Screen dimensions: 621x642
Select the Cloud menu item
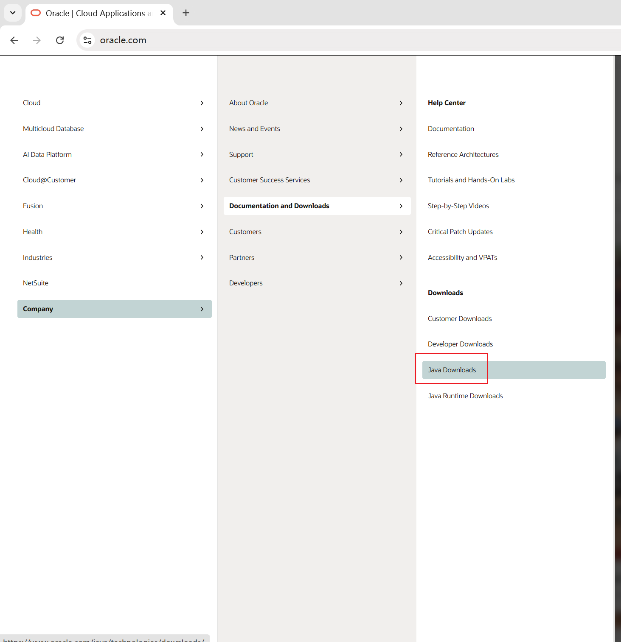click(115, 103)
